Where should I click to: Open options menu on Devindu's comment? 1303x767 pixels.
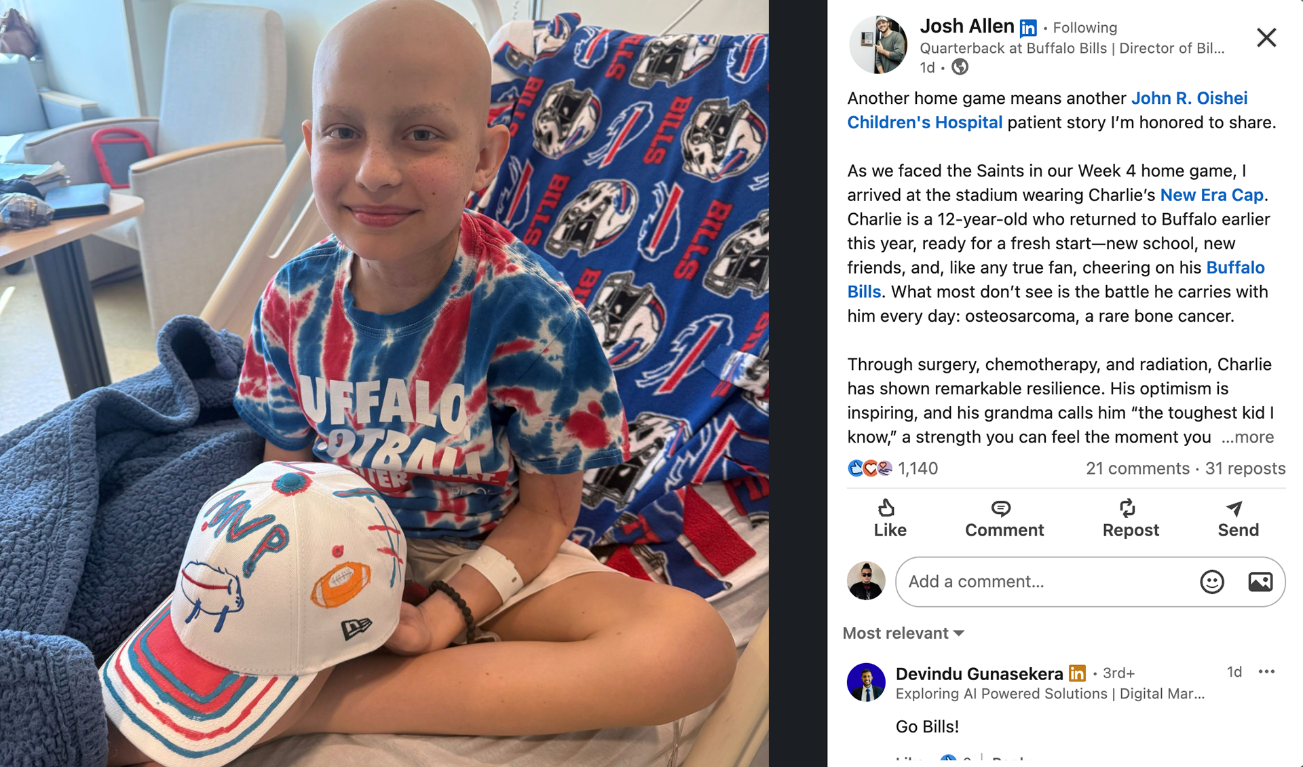point(1266,672)
